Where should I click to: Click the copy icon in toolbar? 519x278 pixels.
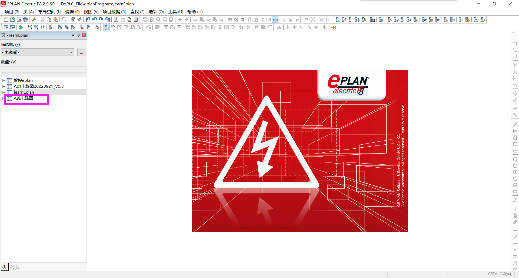coord(49,19)
